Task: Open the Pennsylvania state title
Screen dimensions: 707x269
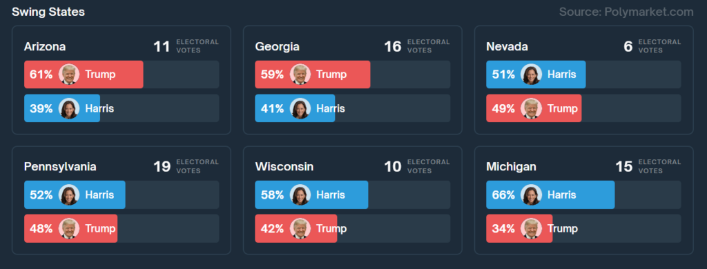Action: (60, 167)
